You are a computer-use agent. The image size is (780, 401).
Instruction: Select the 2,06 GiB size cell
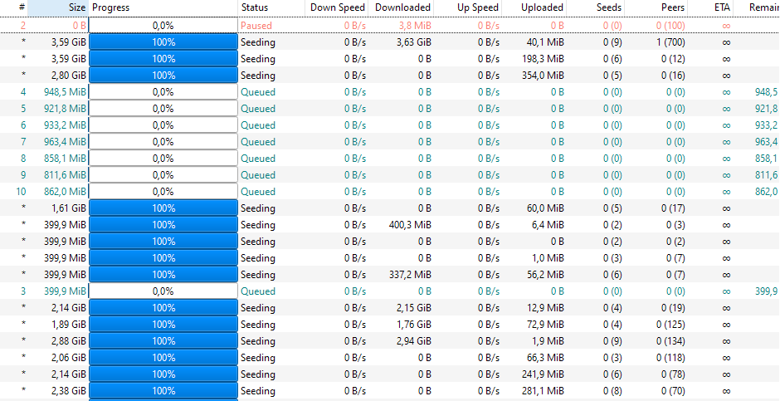pos(69,357)
